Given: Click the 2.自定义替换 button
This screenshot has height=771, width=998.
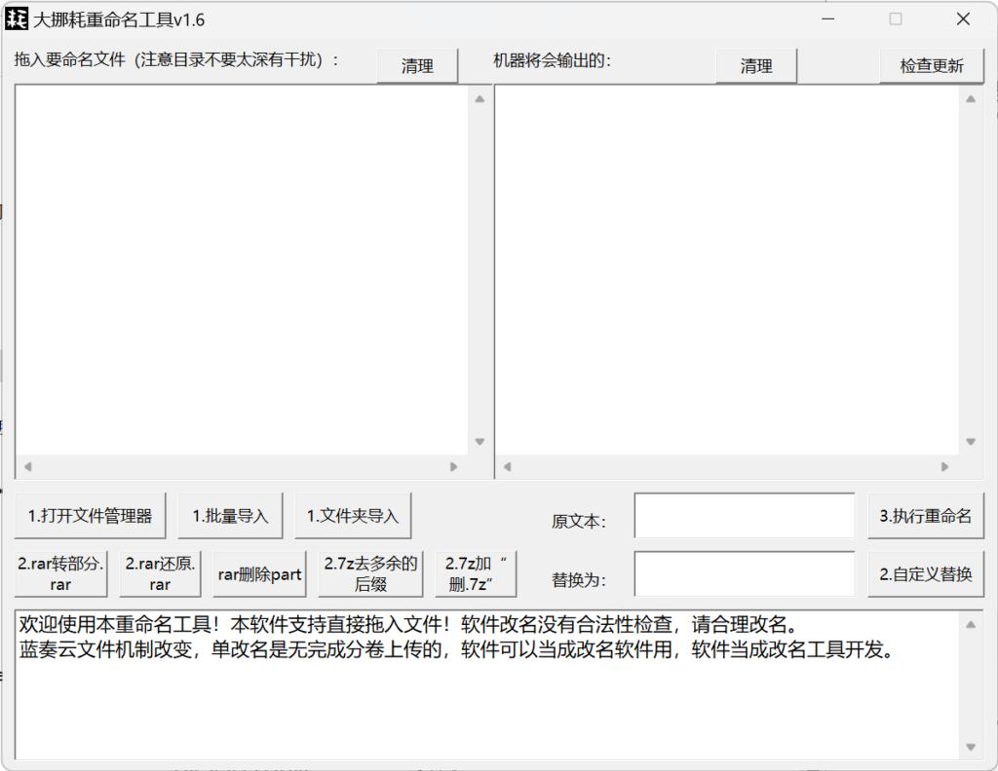Looking at the screenshot, I should click(926, 574).
